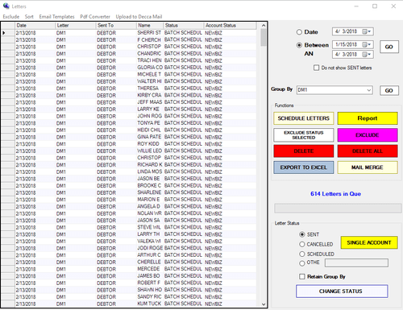The height and width of the screenshot is (310, 403).
Task: Click the GO button beside date range
Action: pos(389,47)
